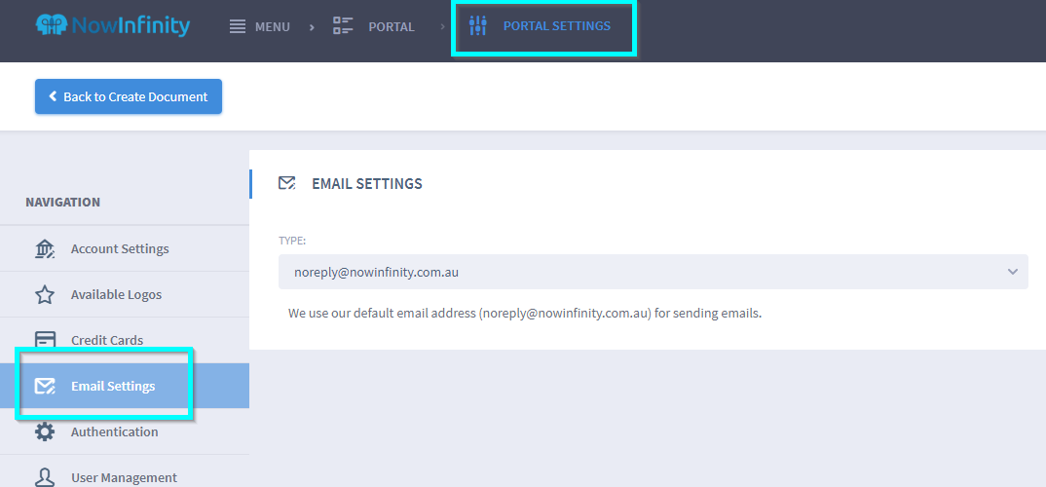Screen dimensions: 1046x487
Task: Click the Email Settings envelope icon in sidebar
Action: 45,387
